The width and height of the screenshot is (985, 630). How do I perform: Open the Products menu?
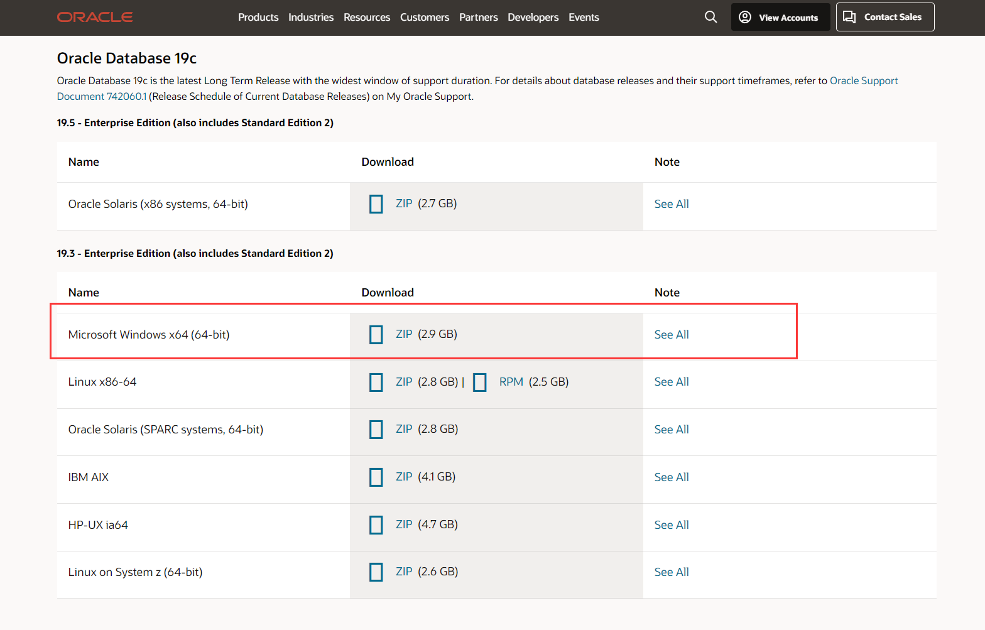point(258,17)
